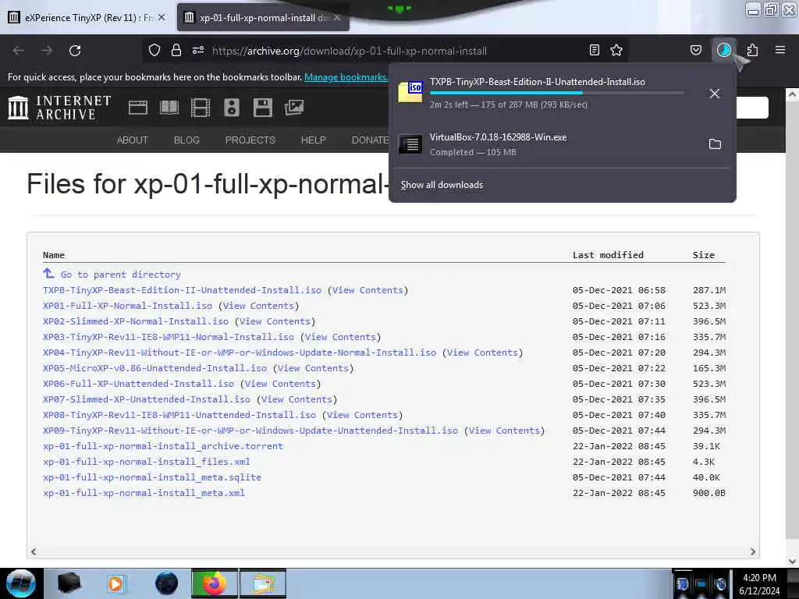This screenshot has height=599, width=799.
Task: Open the Firefox hamburger menu
Action: (780, 50)
